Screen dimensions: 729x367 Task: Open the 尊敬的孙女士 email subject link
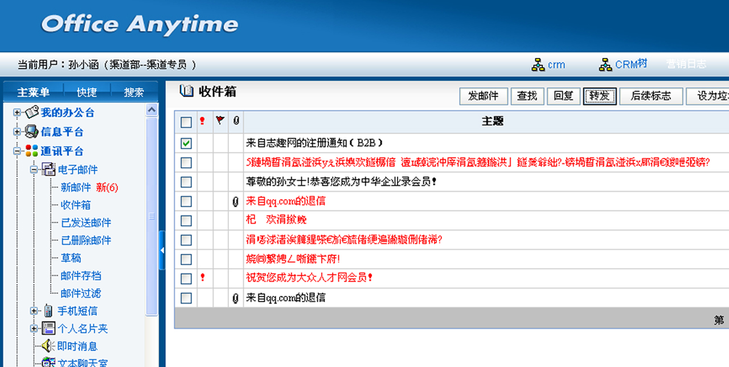(341, 182)
